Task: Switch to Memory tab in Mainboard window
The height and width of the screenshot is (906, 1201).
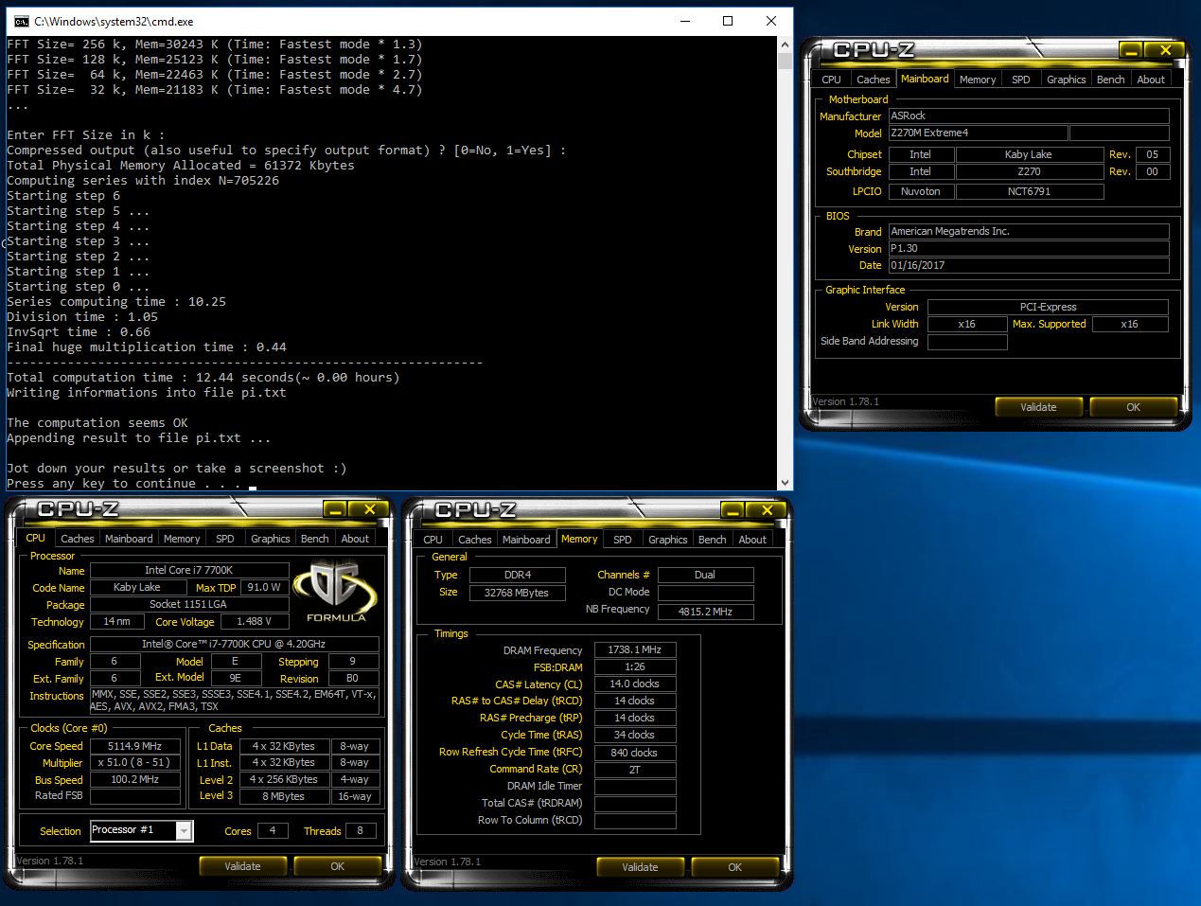Action: point(978,80)
